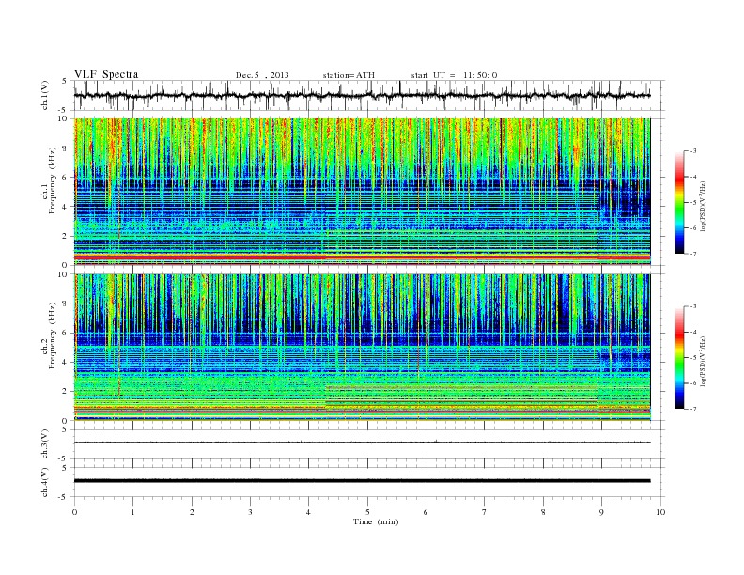Click the date label "Dec.5, 2013"
Viewport: 744px width, 575px height.
pyautogui.click(x=262, y=75)
